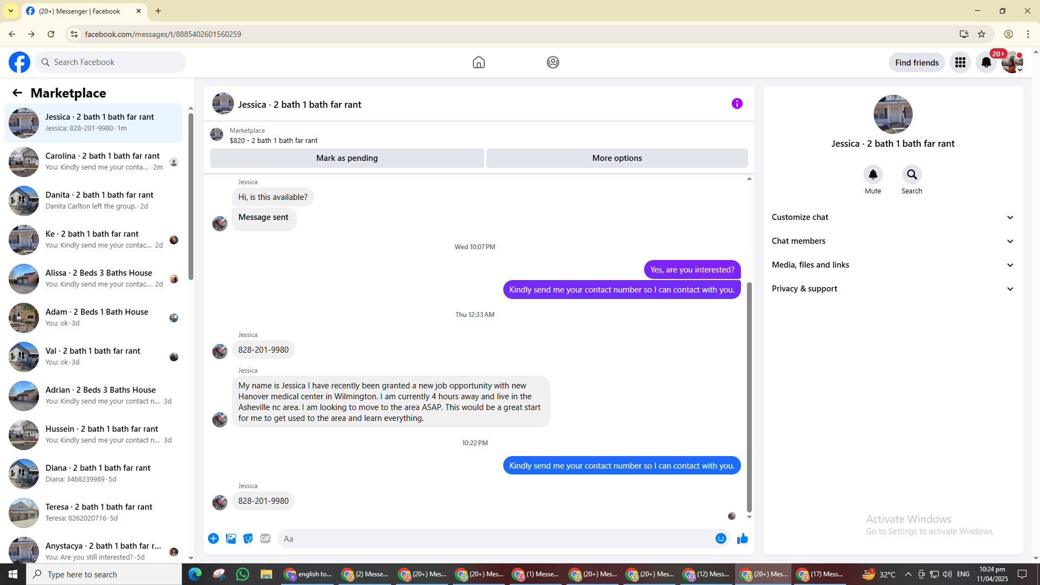Viewport: 1040px width, 585px height.
Task: Navigate back in the browser
Action: [12, 34]
